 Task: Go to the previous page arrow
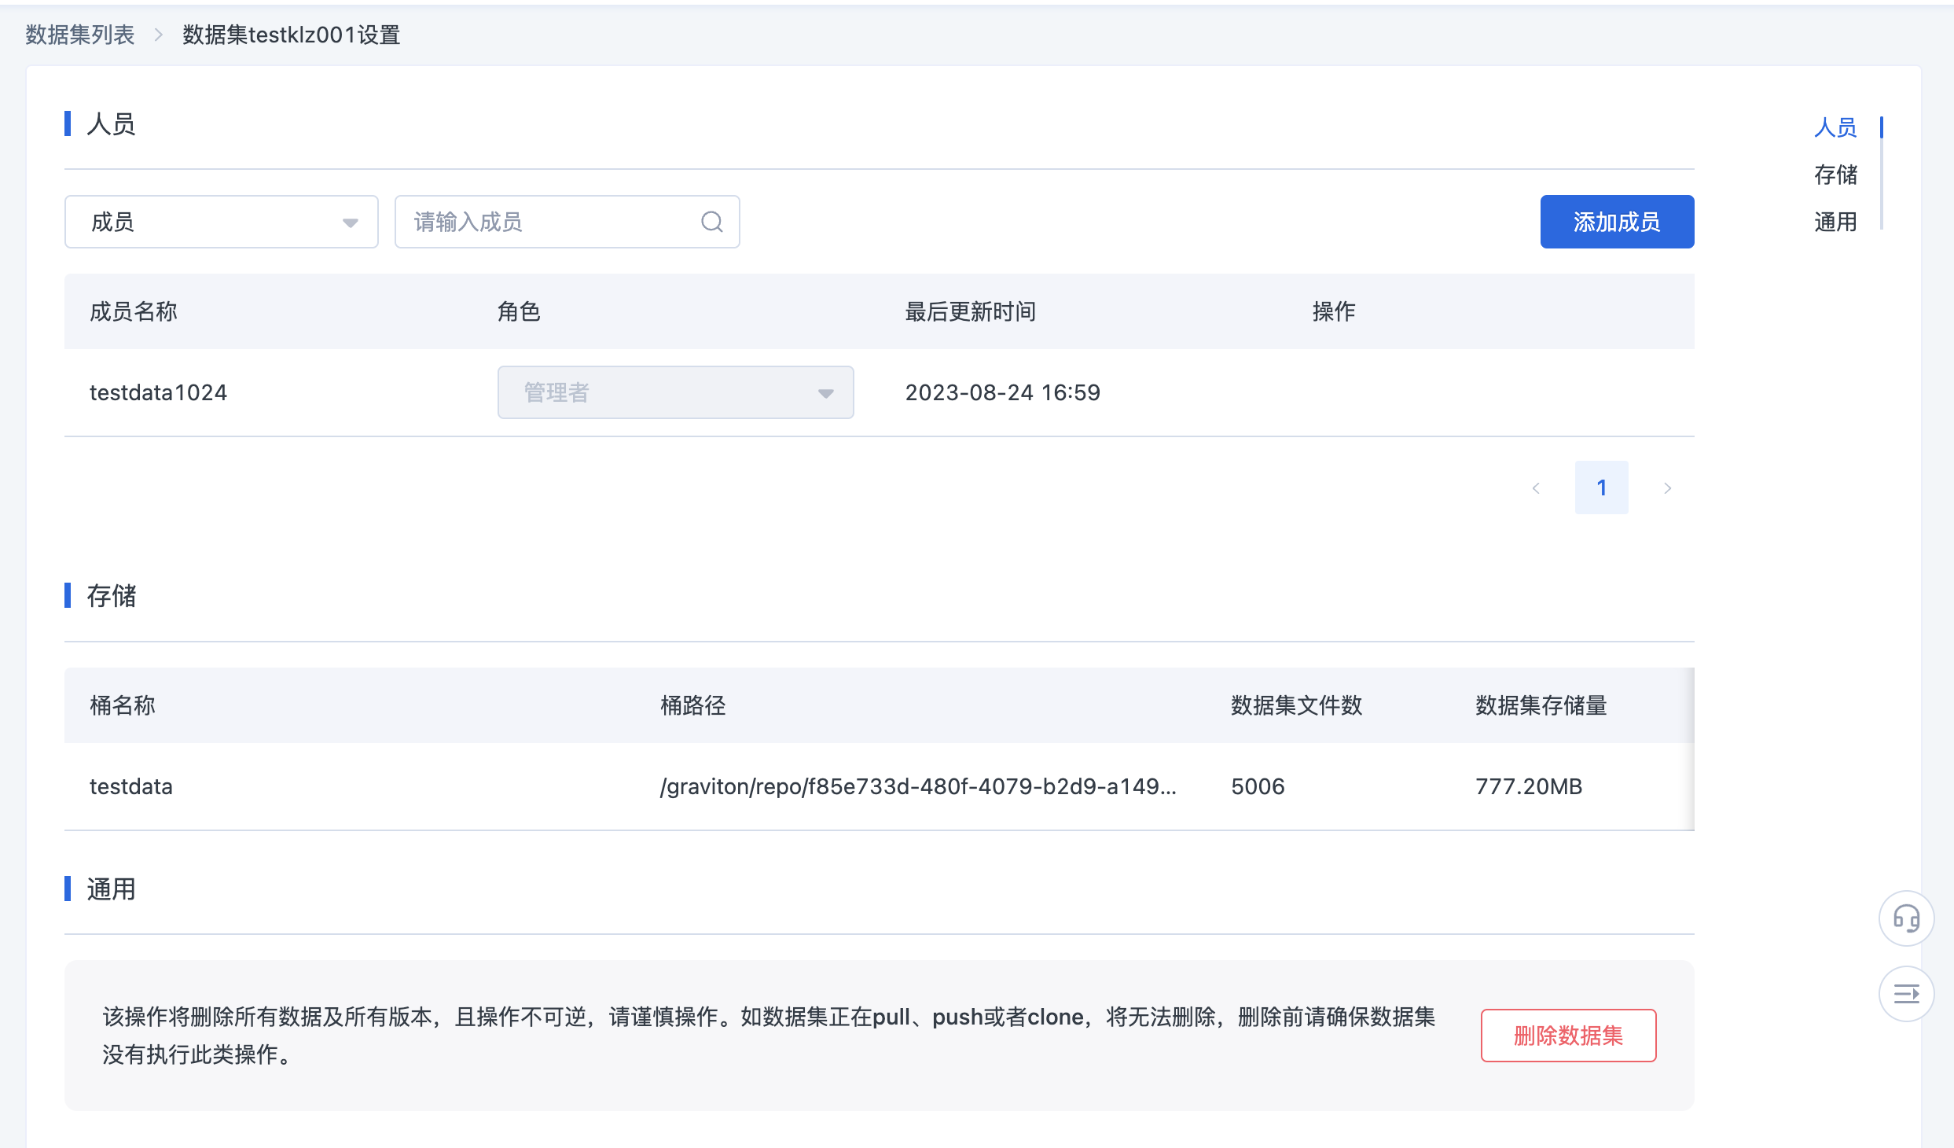[1536, 488]
